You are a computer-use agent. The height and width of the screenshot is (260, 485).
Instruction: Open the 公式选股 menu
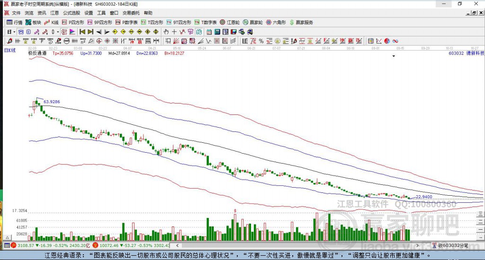pyautogui.click(x=72, y=13)
